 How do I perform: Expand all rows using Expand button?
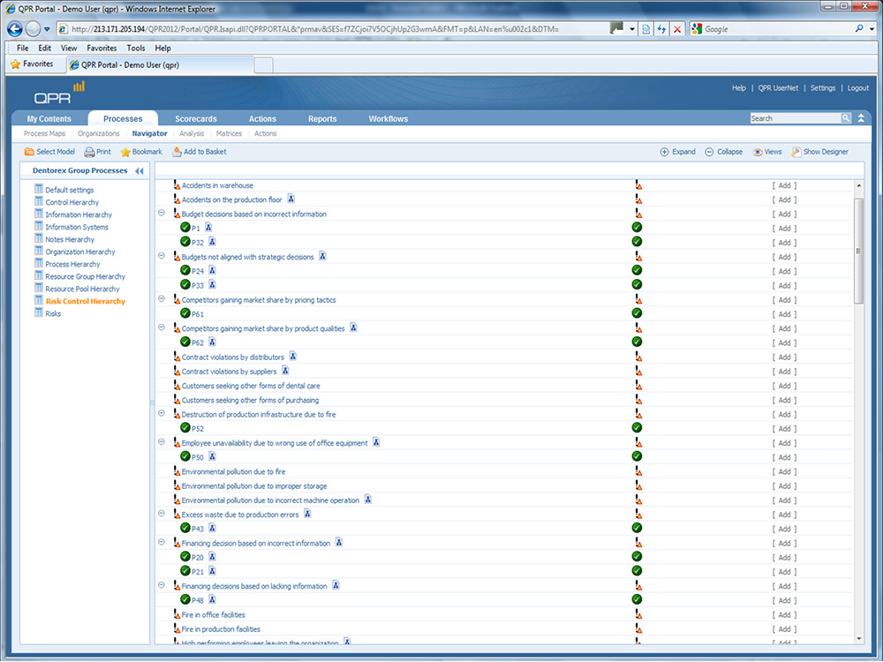(677, 152)
